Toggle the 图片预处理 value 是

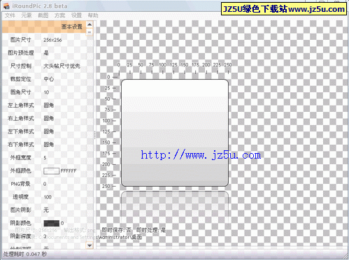tap(46, 53)
